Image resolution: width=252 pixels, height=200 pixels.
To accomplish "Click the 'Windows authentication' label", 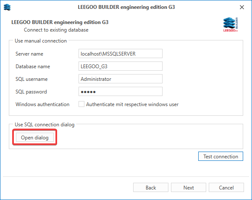I will [x=42, y=104].
